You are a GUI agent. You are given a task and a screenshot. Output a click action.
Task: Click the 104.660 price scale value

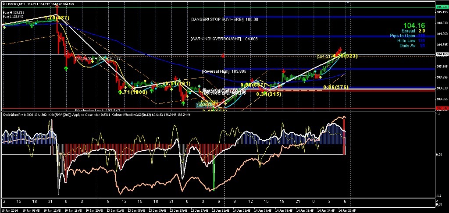[x=442, y=34]
